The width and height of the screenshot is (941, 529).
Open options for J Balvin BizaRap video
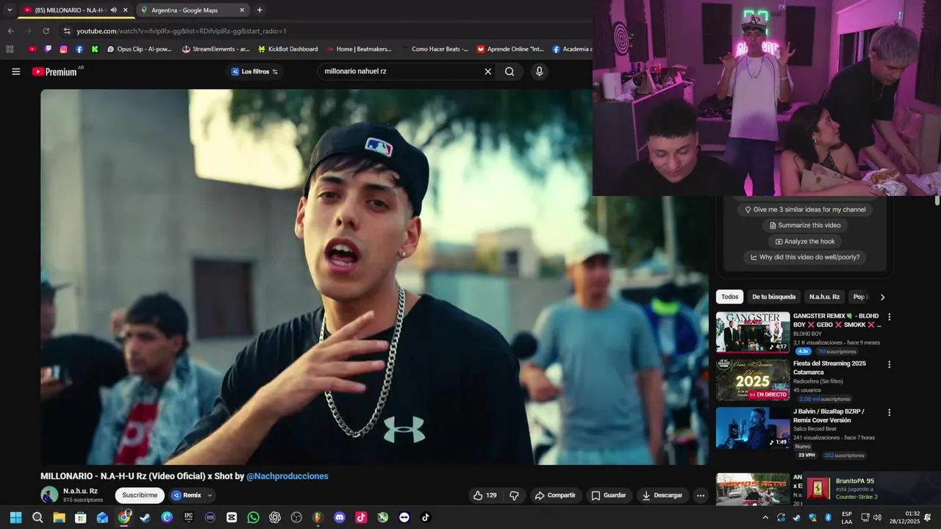pos(890,413)
